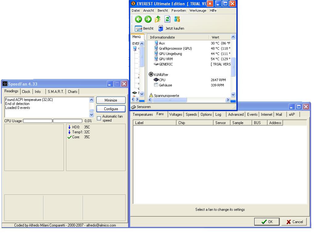Click the Cancel button in Configure
Image resolution: width=316 pixels, height=237 pixels.
pos(294,222)
